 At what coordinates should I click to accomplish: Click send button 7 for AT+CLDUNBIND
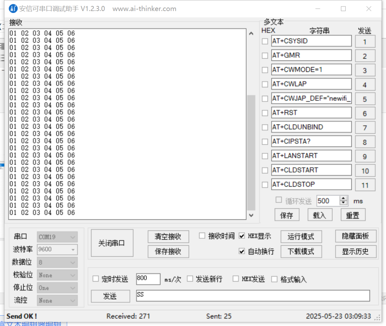(x=365, y=128)
